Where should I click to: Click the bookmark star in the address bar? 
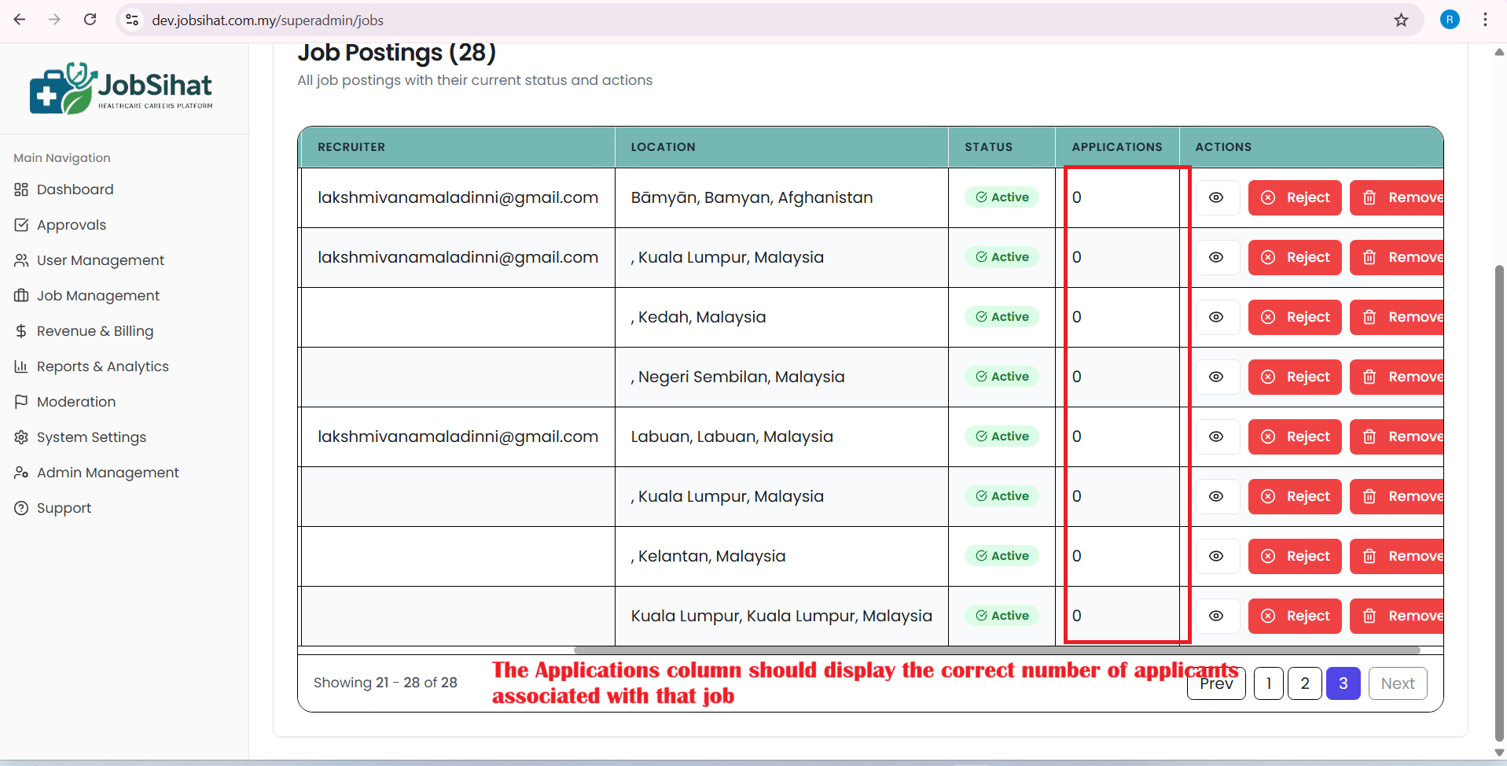coord(1401,20)
